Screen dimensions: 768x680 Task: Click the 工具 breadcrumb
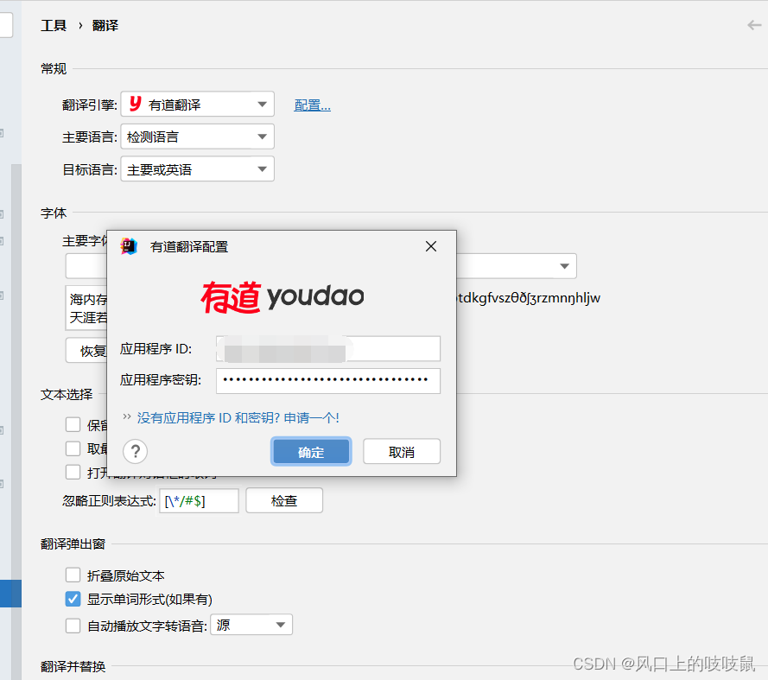point(54,25)
